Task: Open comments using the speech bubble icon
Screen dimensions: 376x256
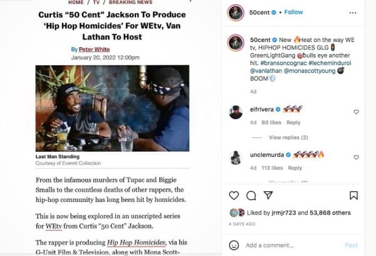Action: point(251,196)
